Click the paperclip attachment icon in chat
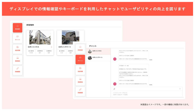The width and height of the screenshot is (195, 111). (114, 89)
